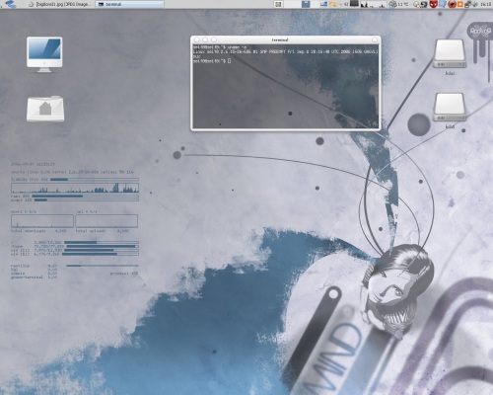Screen dimensions: 493x395
Task: Open the main menu logo in the panel
Action: 11,4
